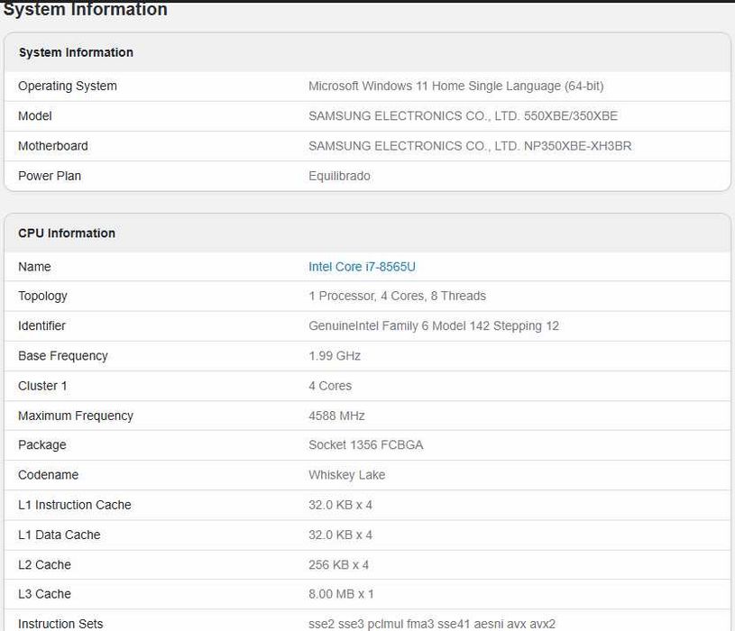Screen dimensions: 735x631
Task: Select the 'Whiskey Lake' value
Action: pyautogui.click(x=347, y=475)
